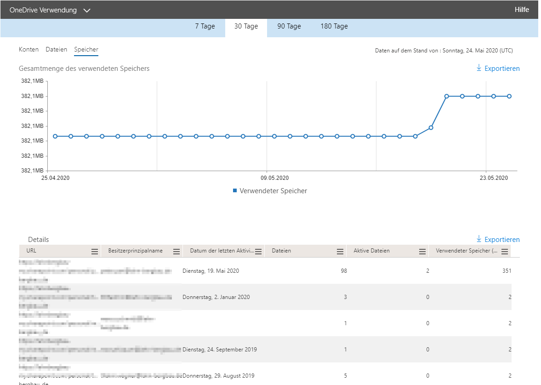Viewport: 541px width, 385px height.
Task: Click the last data point on the chart
Action: 509,96
